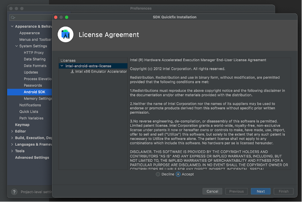
Task: Collapse the Appearance & Behavior section
Action: (x=12, y=26)
